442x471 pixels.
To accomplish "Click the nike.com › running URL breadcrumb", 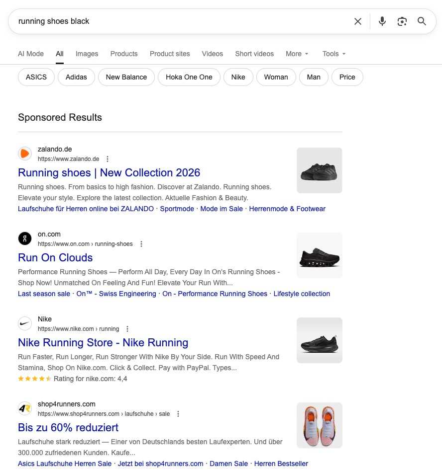I will coord(79,329).
